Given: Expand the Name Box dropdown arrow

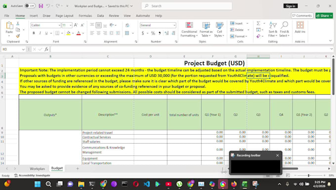Looking at the screenshot, I should point(23,49).
